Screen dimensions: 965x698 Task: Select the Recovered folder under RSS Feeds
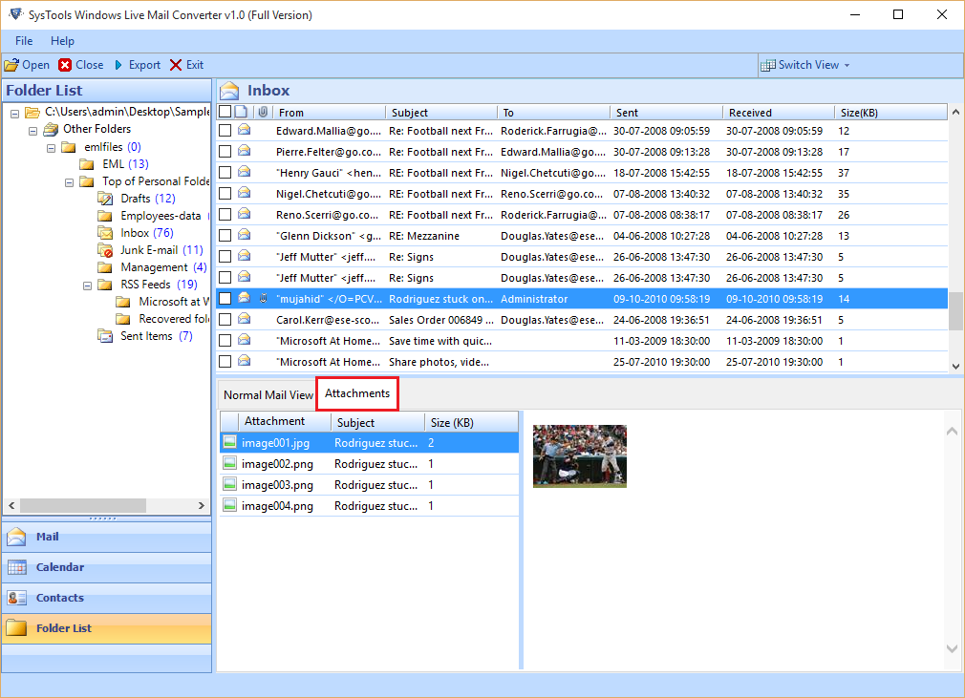[174, 319]
